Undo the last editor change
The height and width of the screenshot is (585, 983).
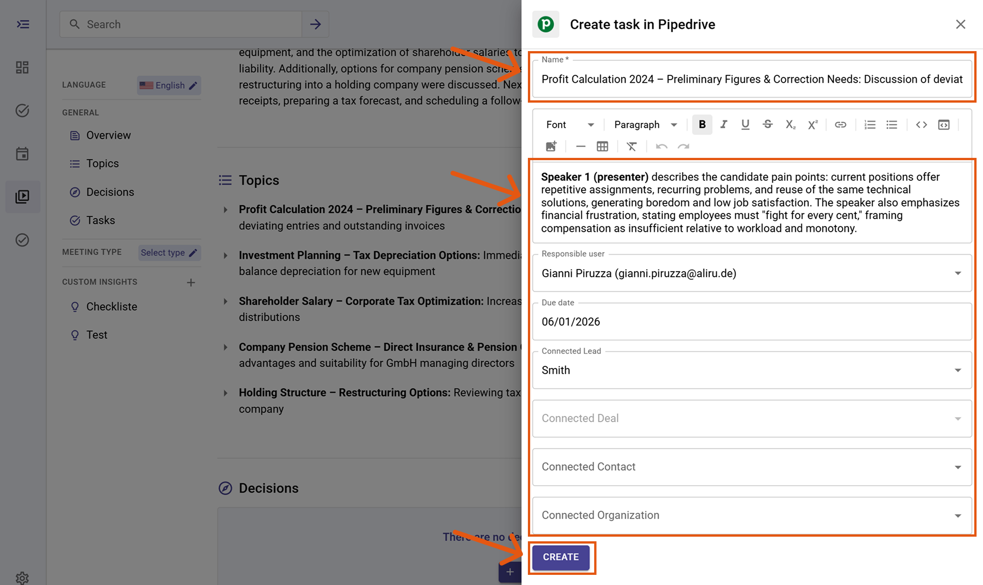click(x=661, y=146)
